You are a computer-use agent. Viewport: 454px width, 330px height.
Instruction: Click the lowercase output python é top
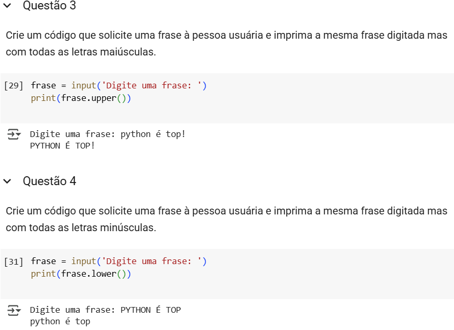(x=60, y=322)
